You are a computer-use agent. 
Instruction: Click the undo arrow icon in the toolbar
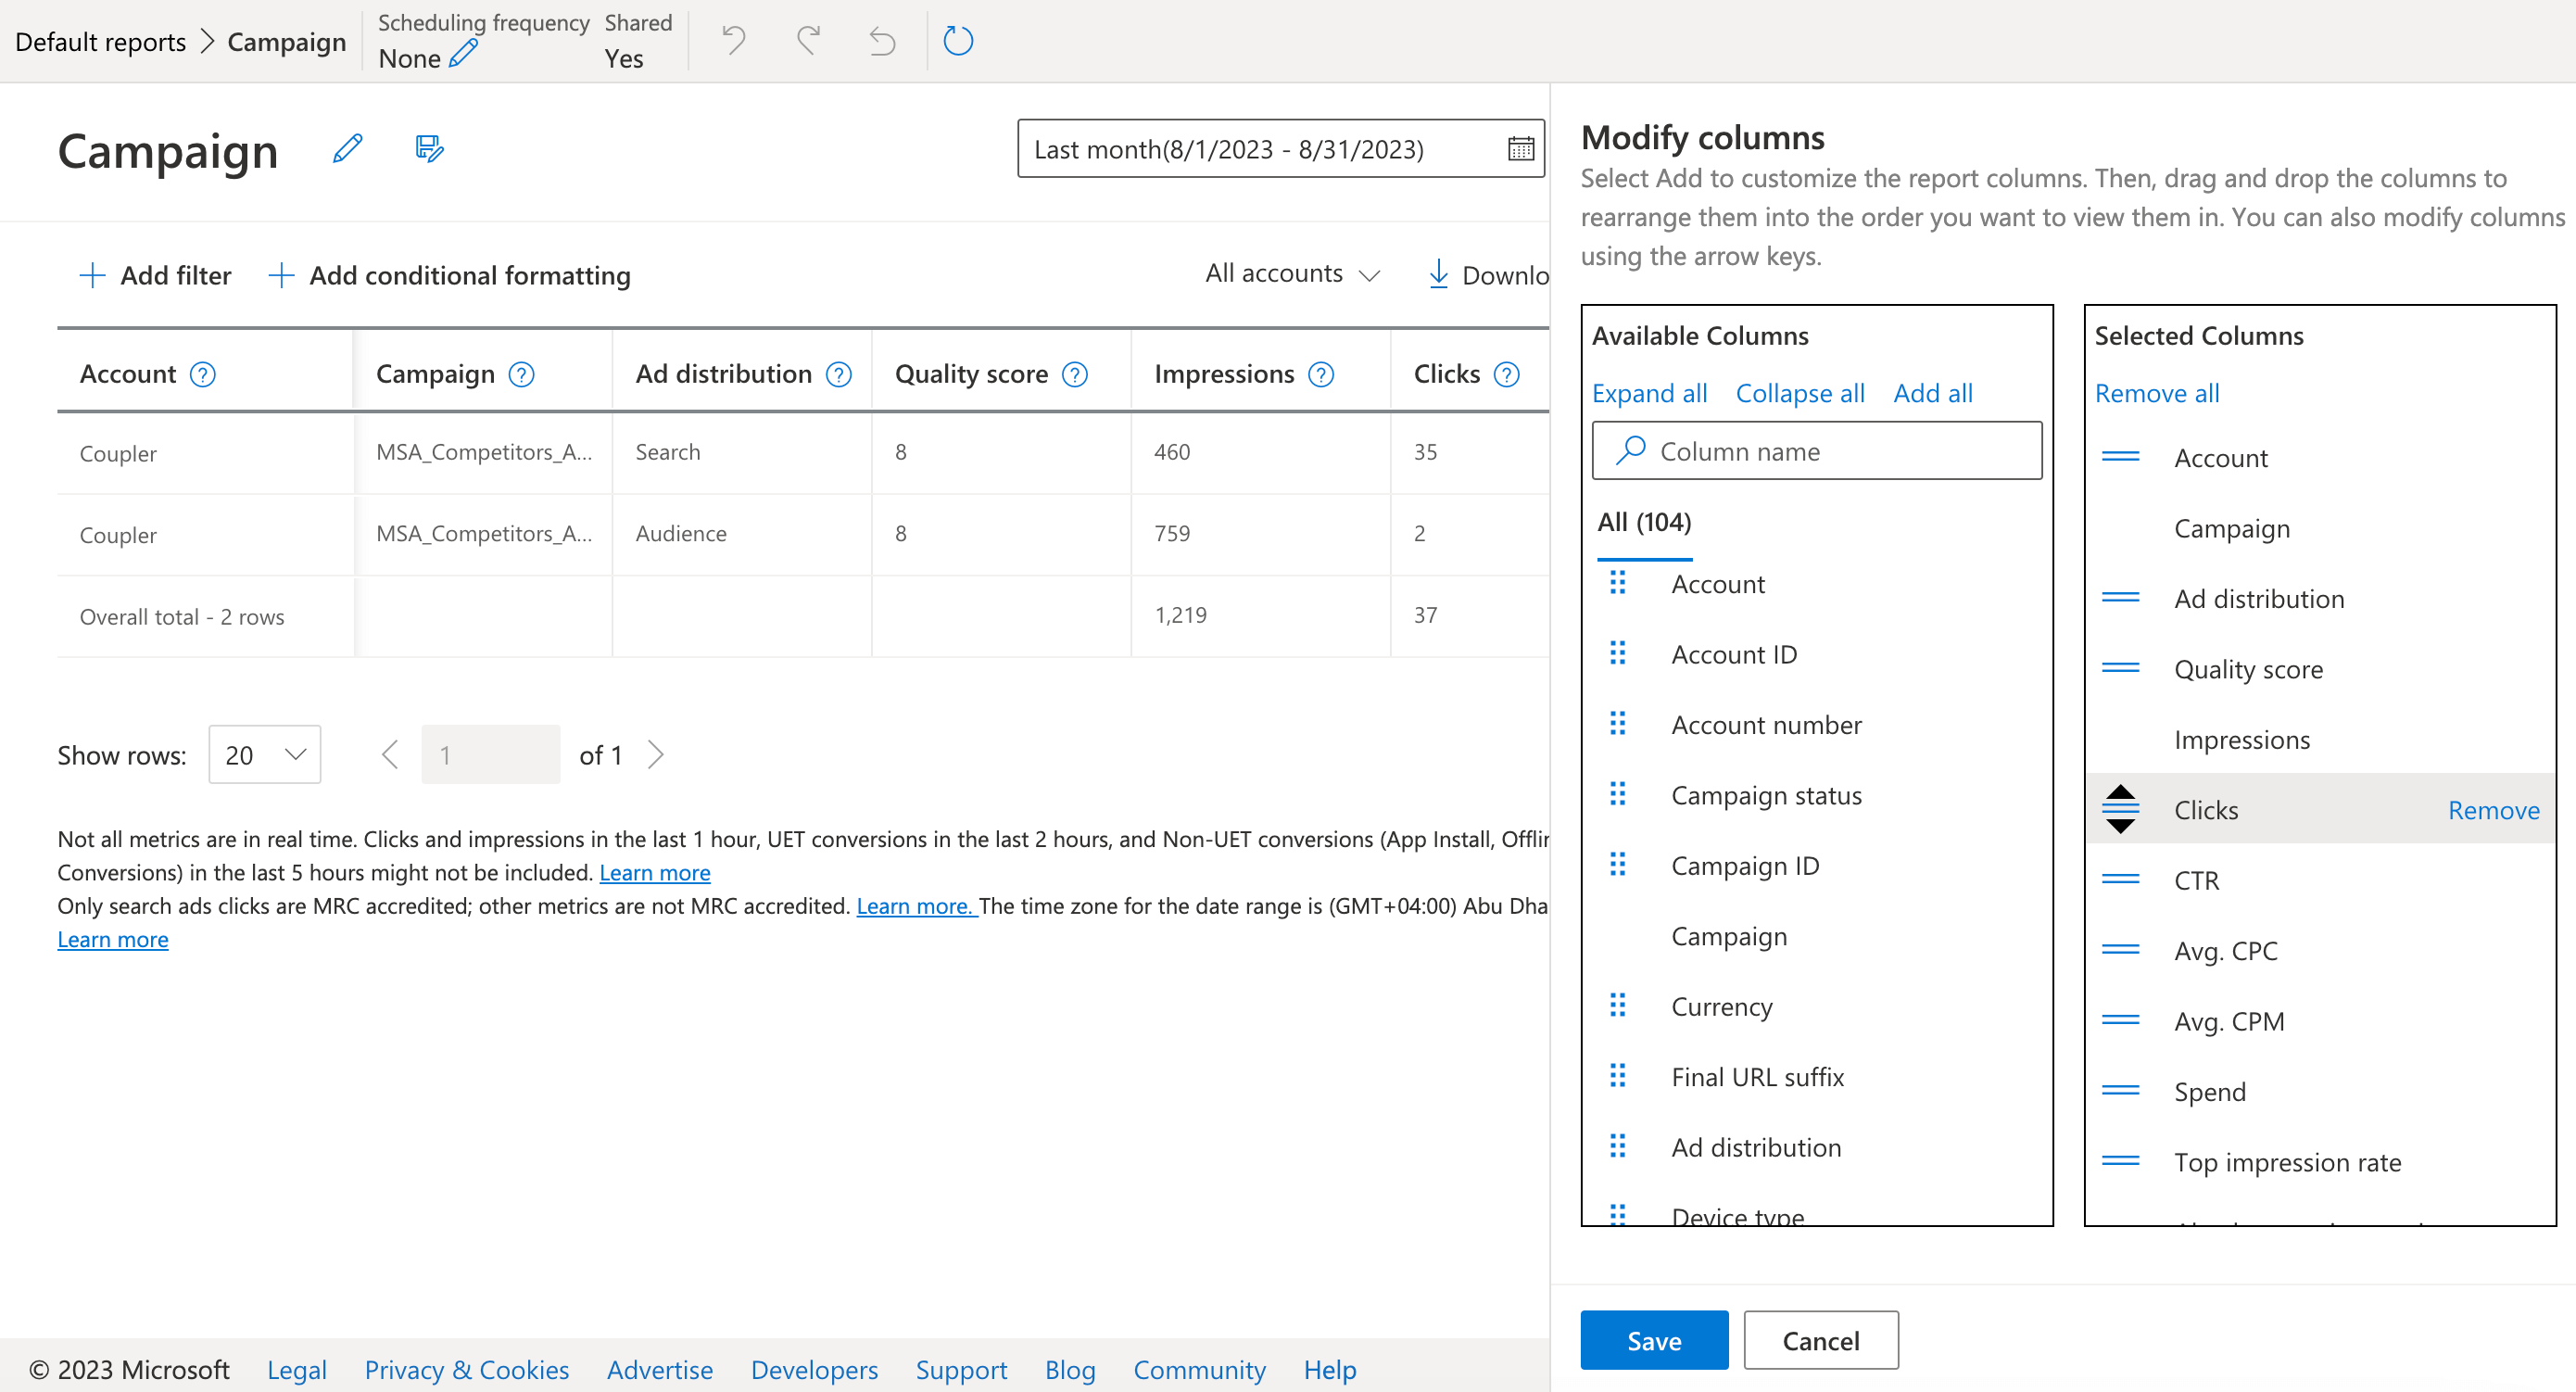[733, 41]
